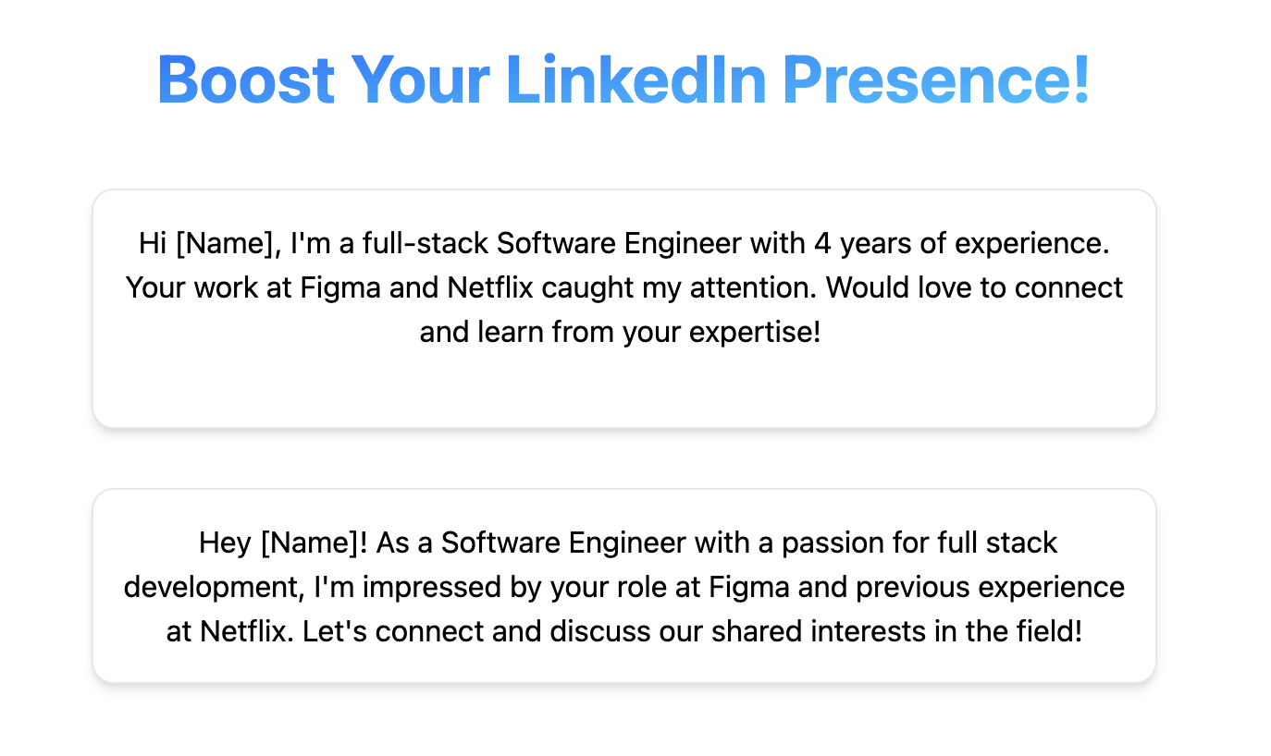Click the "Boost Your LinkedIn Presence!" heading
Screen dimensions: 1271x756
(623, 79)
